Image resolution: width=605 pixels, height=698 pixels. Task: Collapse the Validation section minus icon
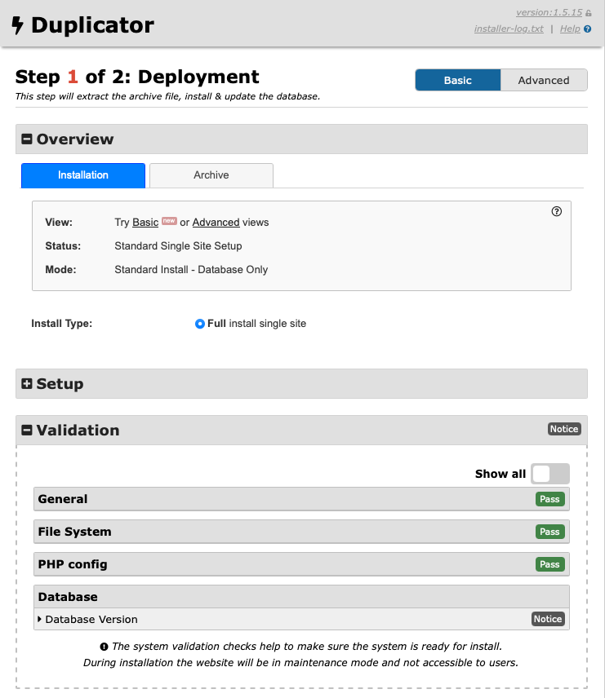26,431
